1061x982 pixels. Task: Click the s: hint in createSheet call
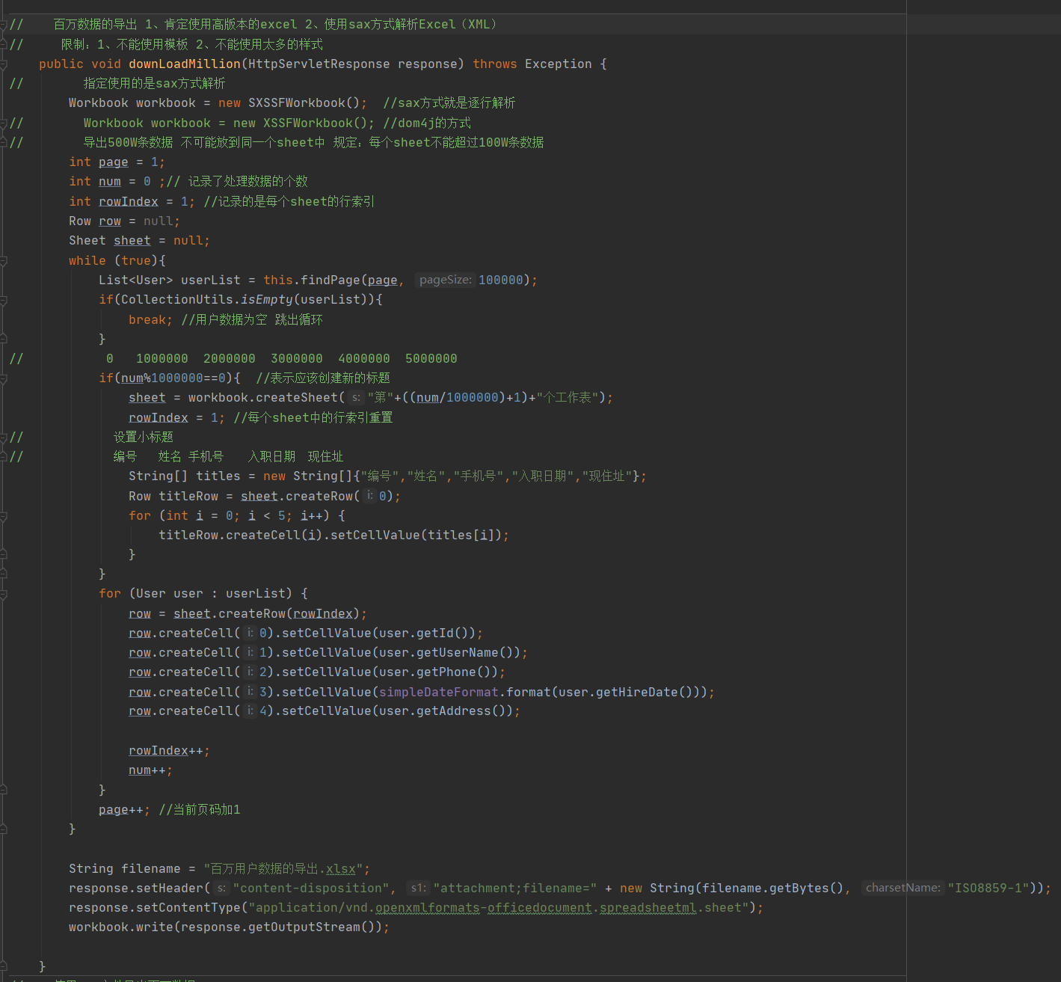[356, 398]
